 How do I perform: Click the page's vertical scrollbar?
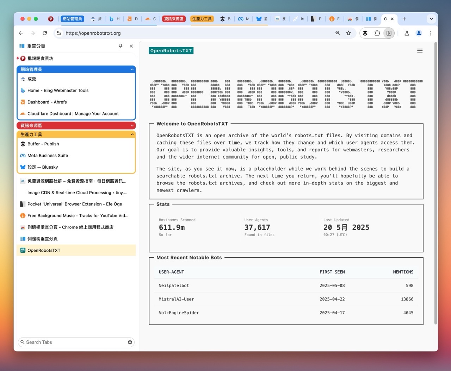point(435,183)
